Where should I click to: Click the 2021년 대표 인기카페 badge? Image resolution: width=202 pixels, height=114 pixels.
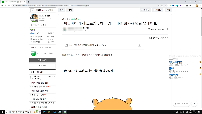coord(42,54)
